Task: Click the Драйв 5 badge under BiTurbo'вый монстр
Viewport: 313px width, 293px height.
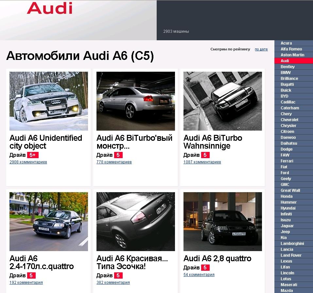Action: [x=118, y=155]
